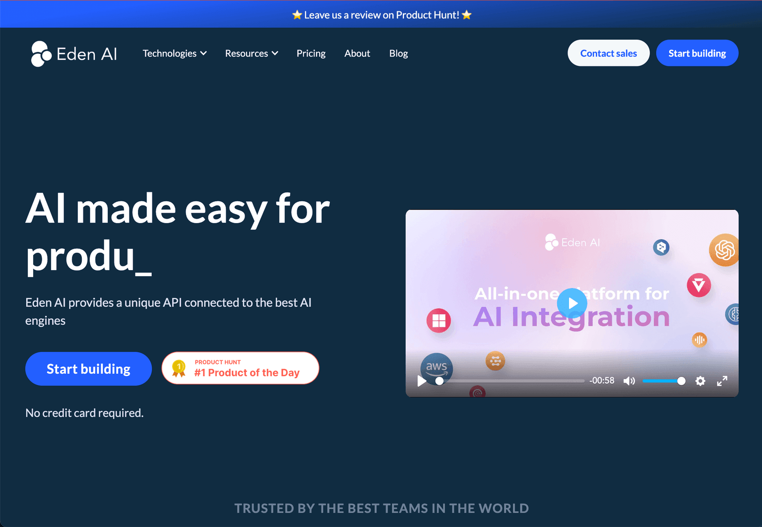Expand the Resources dropdown menu

(x=252, y=53)
